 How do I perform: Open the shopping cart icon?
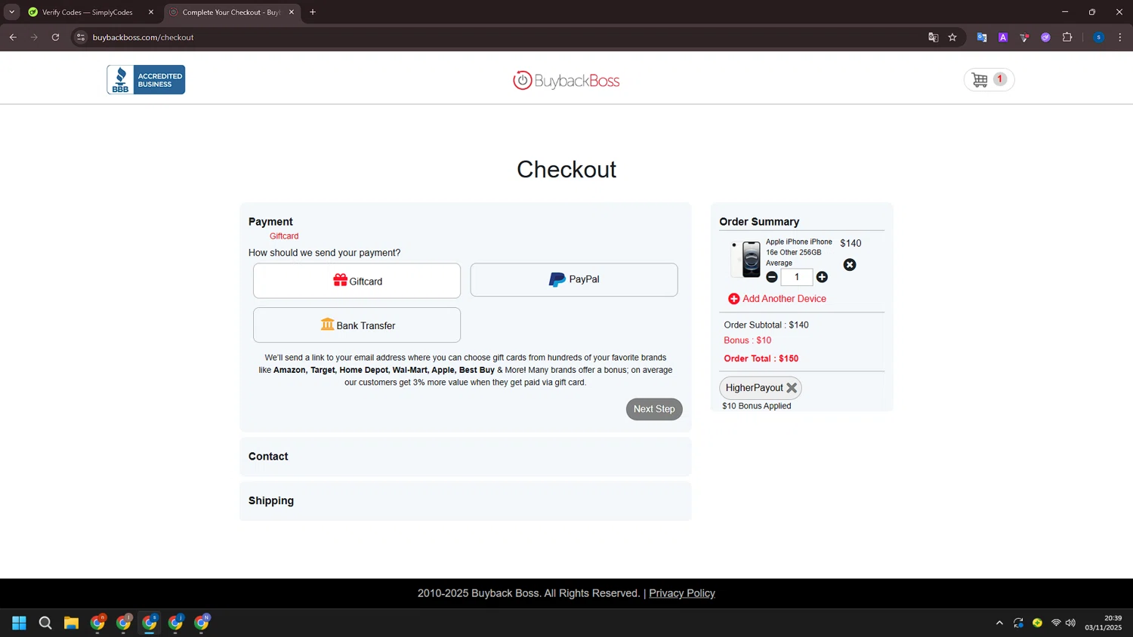(x=989, y=79)
